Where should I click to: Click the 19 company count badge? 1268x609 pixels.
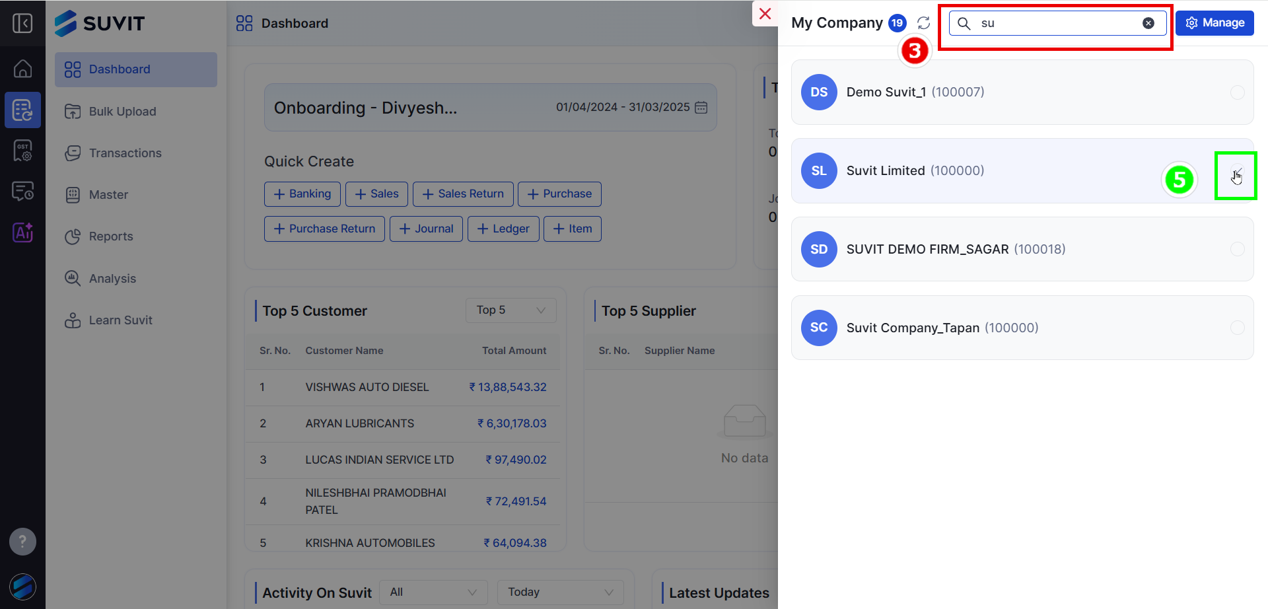tap(897, 23)
